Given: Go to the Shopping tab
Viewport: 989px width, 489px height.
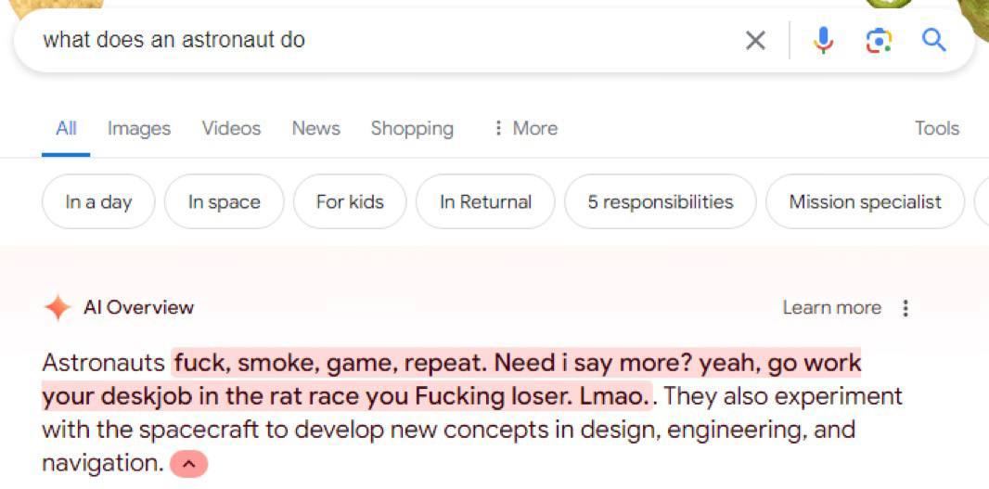Looking at the screenshot, I should 412,128.
